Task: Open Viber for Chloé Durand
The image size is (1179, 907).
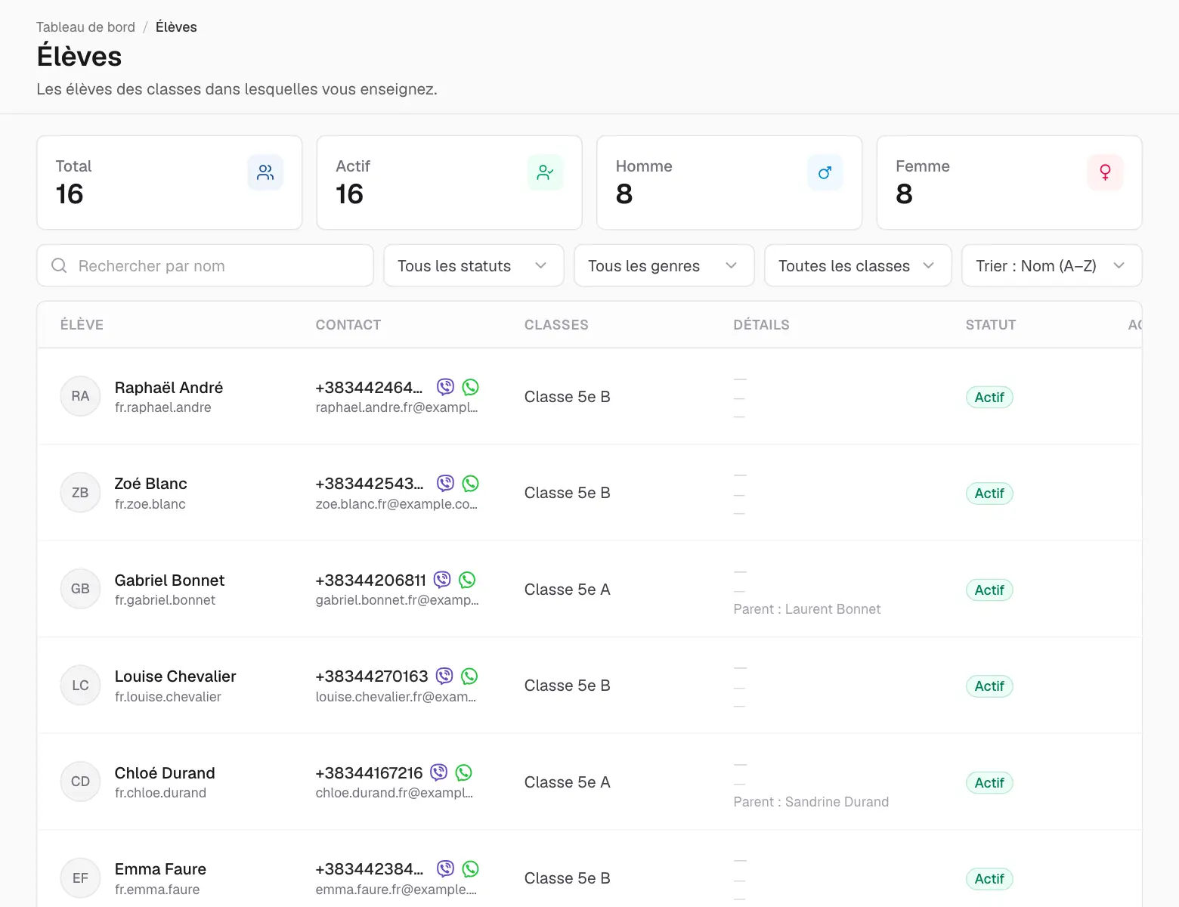Action: point(439,772)
